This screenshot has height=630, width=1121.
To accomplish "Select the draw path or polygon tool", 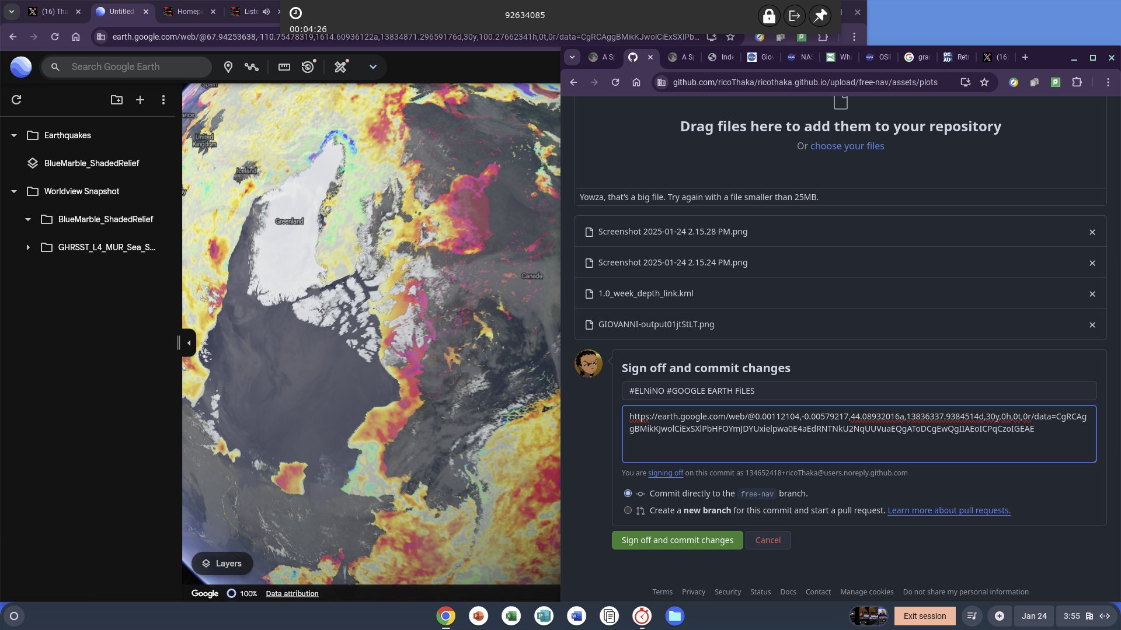I will [252, 67].
